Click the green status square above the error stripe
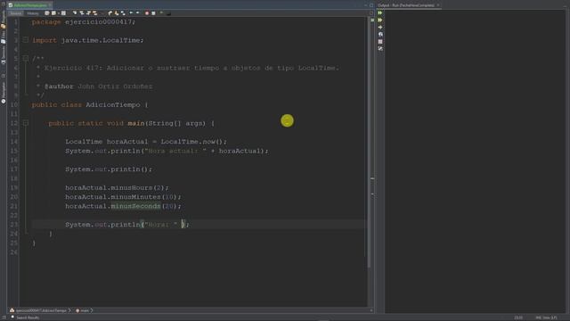Image resolution: width=570 pixels, height=321 pixels. pyautogui.click(x=372, y=20)
